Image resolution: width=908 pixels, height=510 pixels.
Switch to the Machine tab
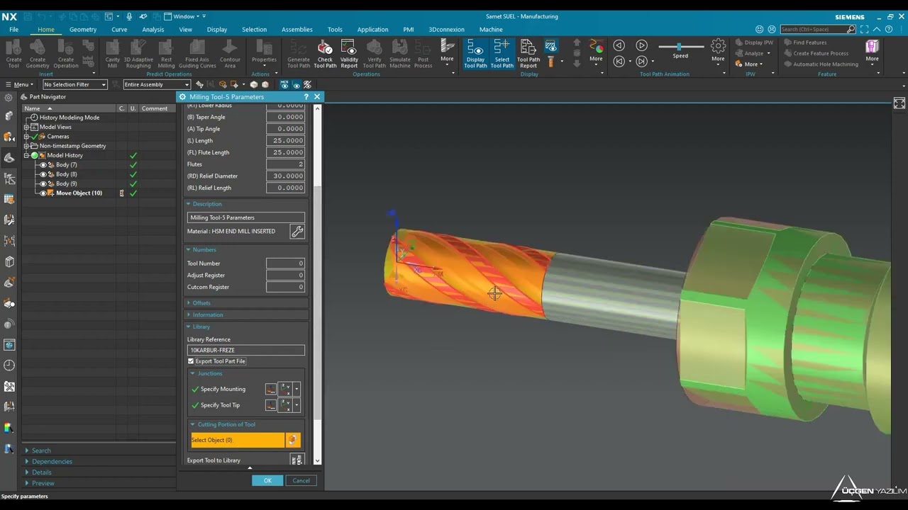[x=491, y=30]
